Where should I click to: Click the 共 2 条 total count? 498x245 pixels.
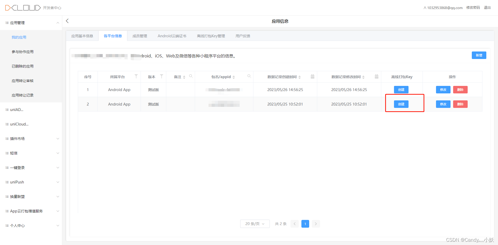click(281, 224)
